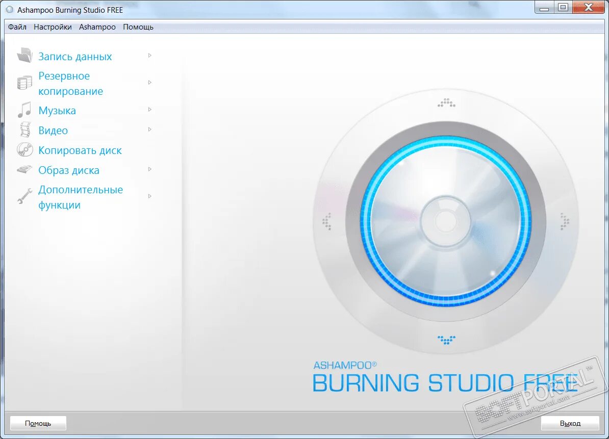
Task: Click the disc icon beside Копировать диск
Action: (25, 149)
